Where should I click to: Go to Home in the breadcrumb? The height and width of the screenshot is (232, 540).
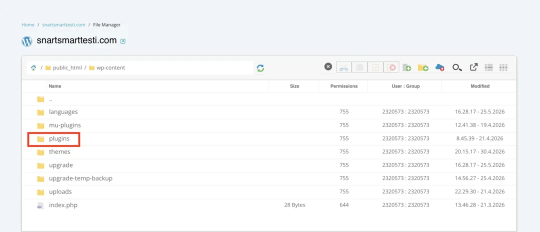28,25
